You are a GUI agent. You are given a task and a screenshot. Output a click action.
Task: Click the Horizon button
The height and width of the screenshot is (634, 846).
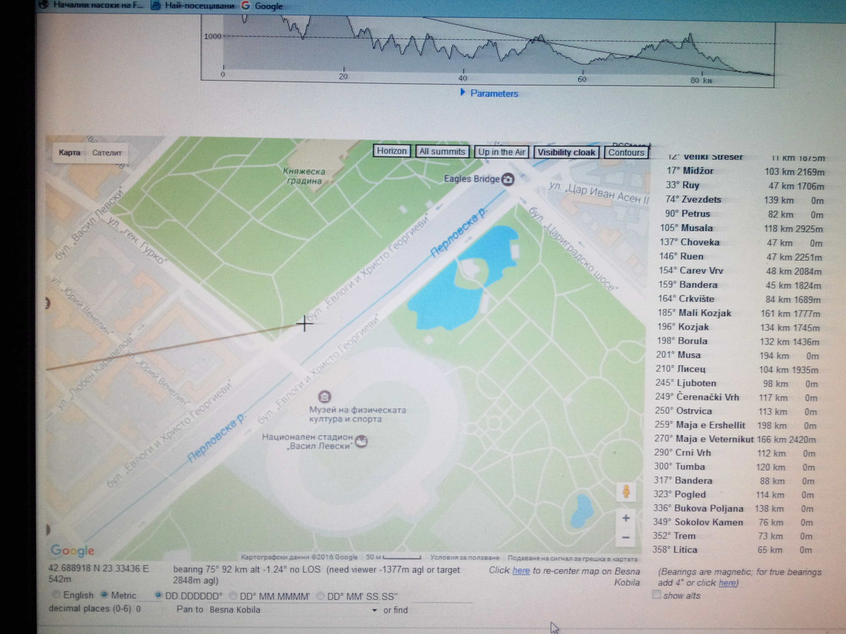tap(392, 151)
